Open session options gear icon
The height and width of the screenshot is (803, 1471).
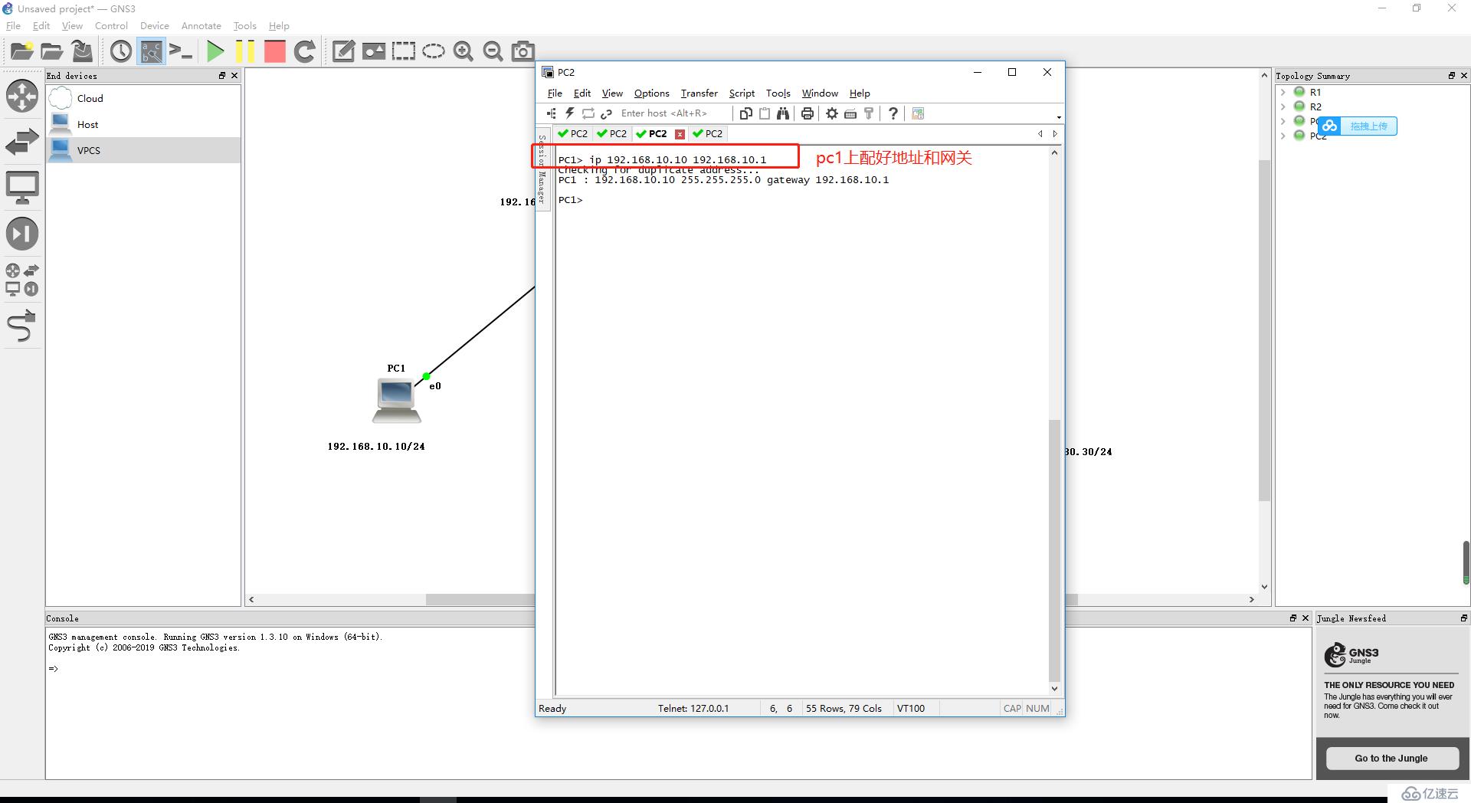tap(831, 113)
